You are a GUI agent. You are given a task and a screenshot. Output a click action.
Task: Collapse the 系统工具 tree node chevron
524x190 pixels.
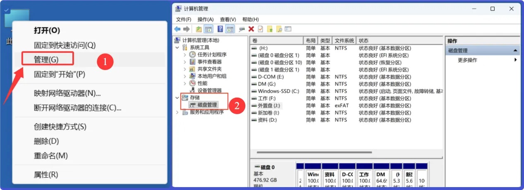177,47
